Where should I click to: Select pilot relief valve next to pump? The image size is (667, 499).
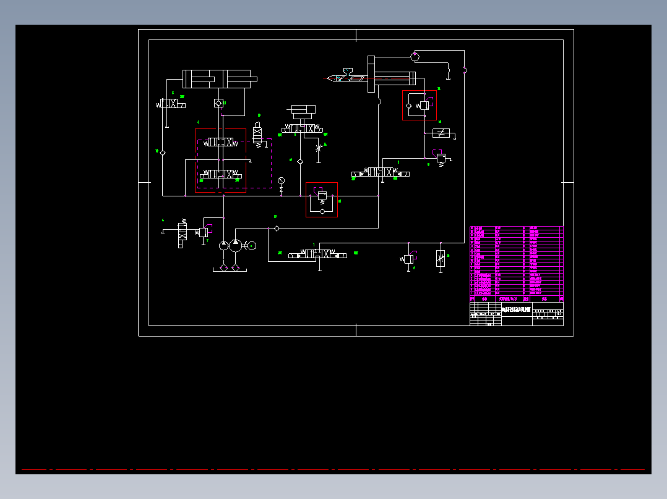(204, 232)
